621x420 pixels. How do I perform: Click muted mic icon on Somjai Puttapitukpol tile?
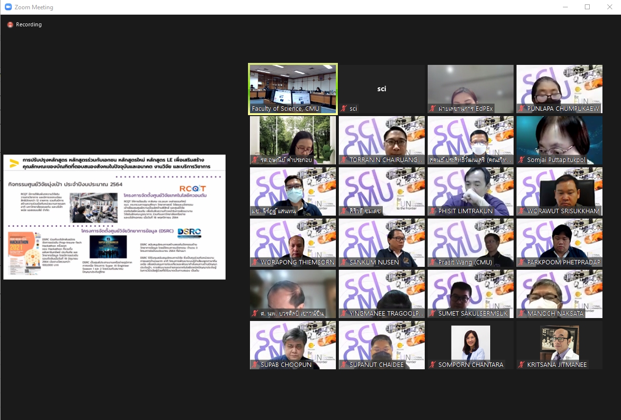pyautogui.click(x=521, y=160)
